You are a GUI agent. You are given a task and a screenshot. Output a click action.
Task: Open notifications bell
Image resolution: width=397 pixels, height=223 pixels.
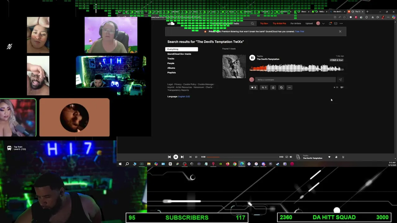tap(330, 24)
